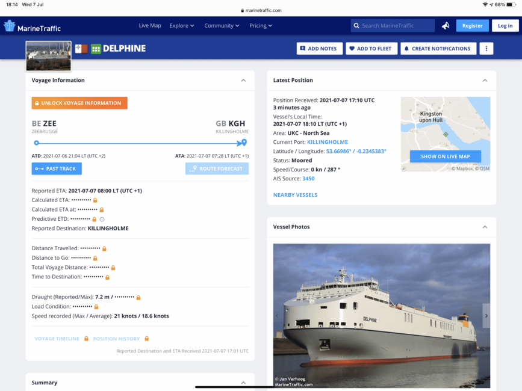The height and width of the screenshot is (391, 522).
Task: Open the large DELPHINE vessel photo
Action: [382, 316]
